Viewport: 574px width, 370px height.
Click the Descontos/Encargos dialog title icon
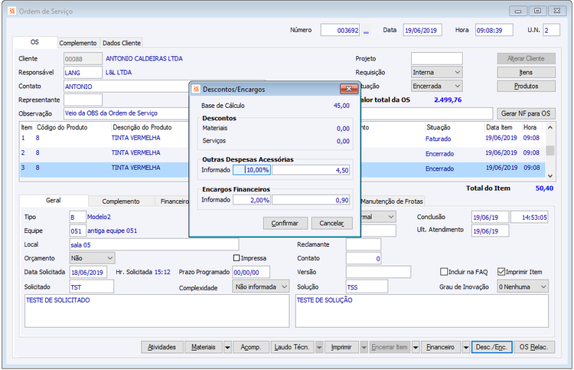point(196,89)
